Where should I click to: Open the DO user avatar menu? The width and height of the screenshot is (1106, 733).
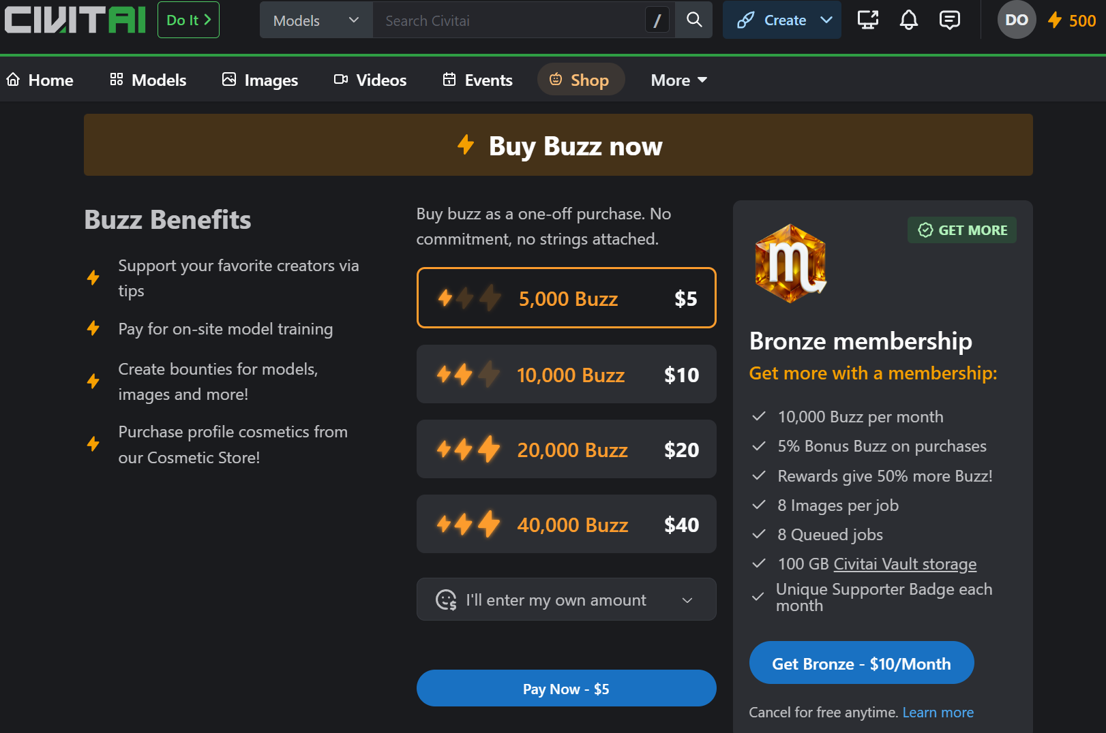1017,20
